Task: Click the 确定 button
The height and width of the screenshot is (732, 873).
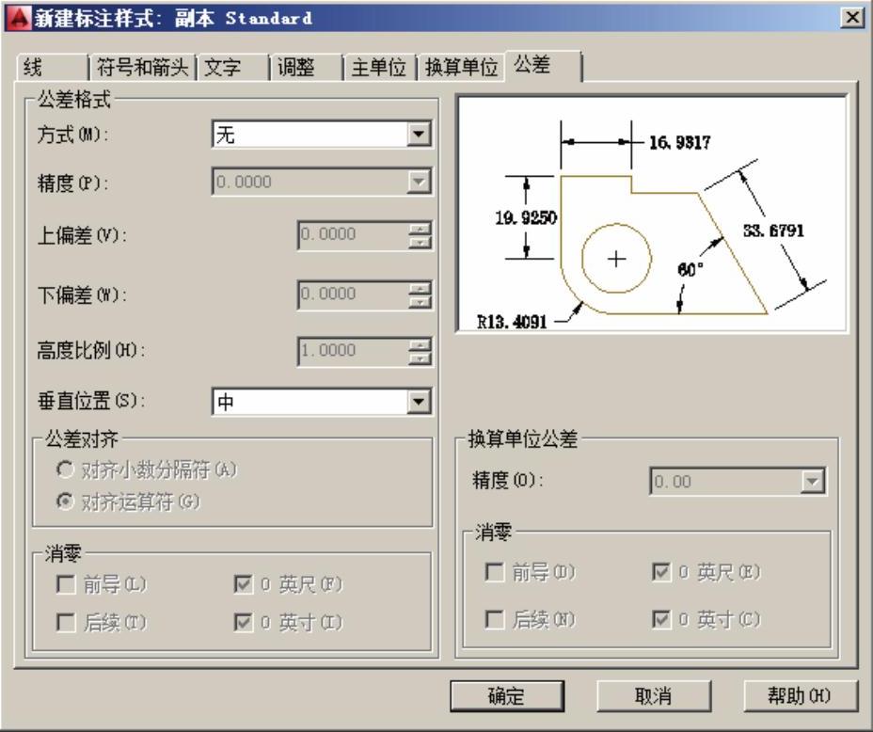Action: pos(507,695)
